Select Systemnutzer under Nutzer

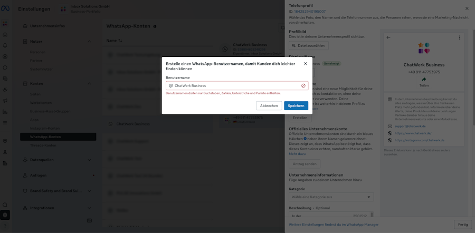point(41,69)
